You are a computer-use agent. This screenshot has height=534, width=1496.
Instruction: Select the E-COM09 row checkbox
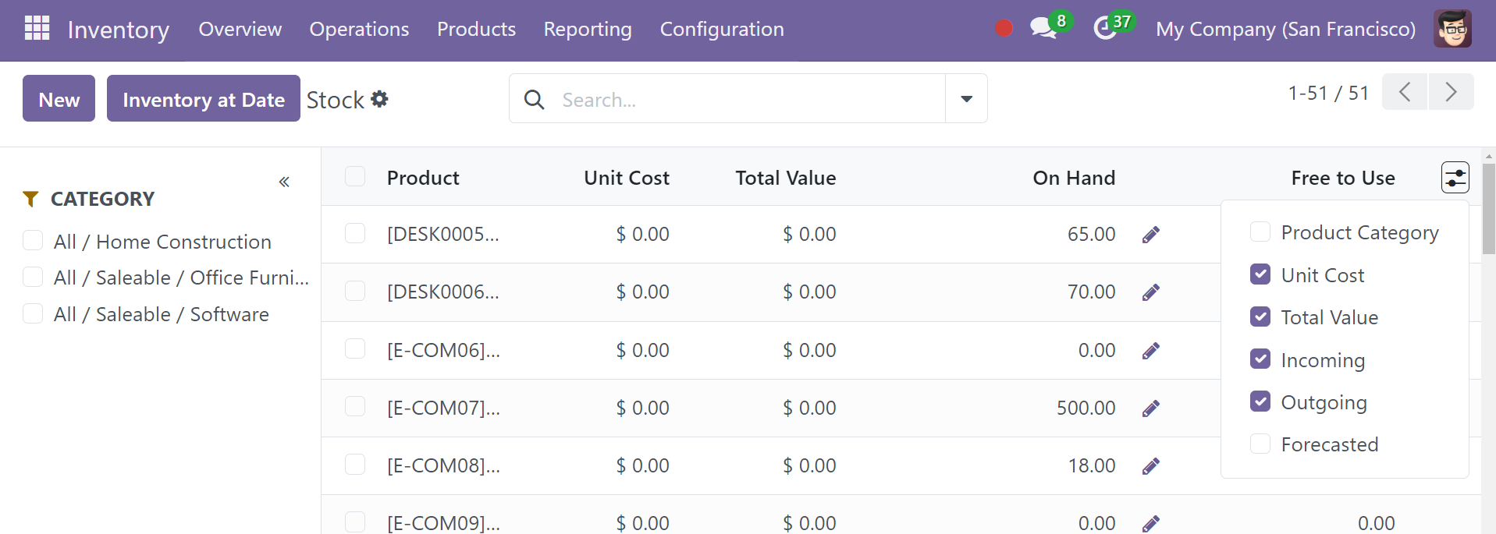point(355,522)
